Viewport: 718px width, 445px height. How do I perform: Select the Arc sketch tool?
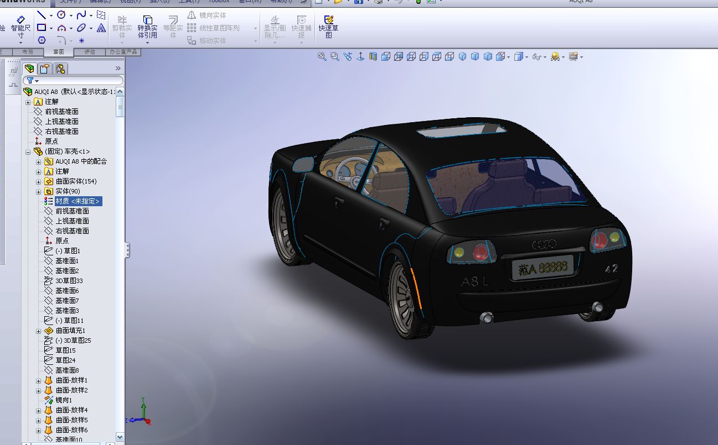click(61, 28)
